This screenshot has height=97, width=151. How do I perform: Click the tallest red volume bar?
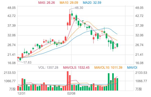point(68,81)
